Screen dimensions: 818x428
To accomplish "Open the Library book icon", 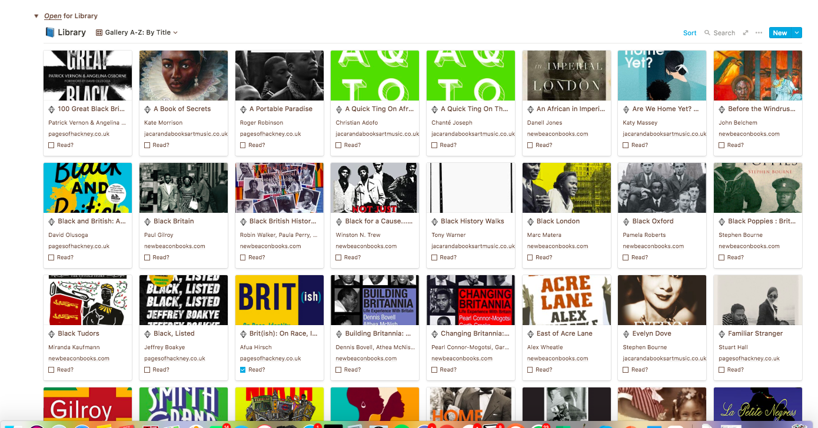I will pyautogui.click(x=49, y=32).
